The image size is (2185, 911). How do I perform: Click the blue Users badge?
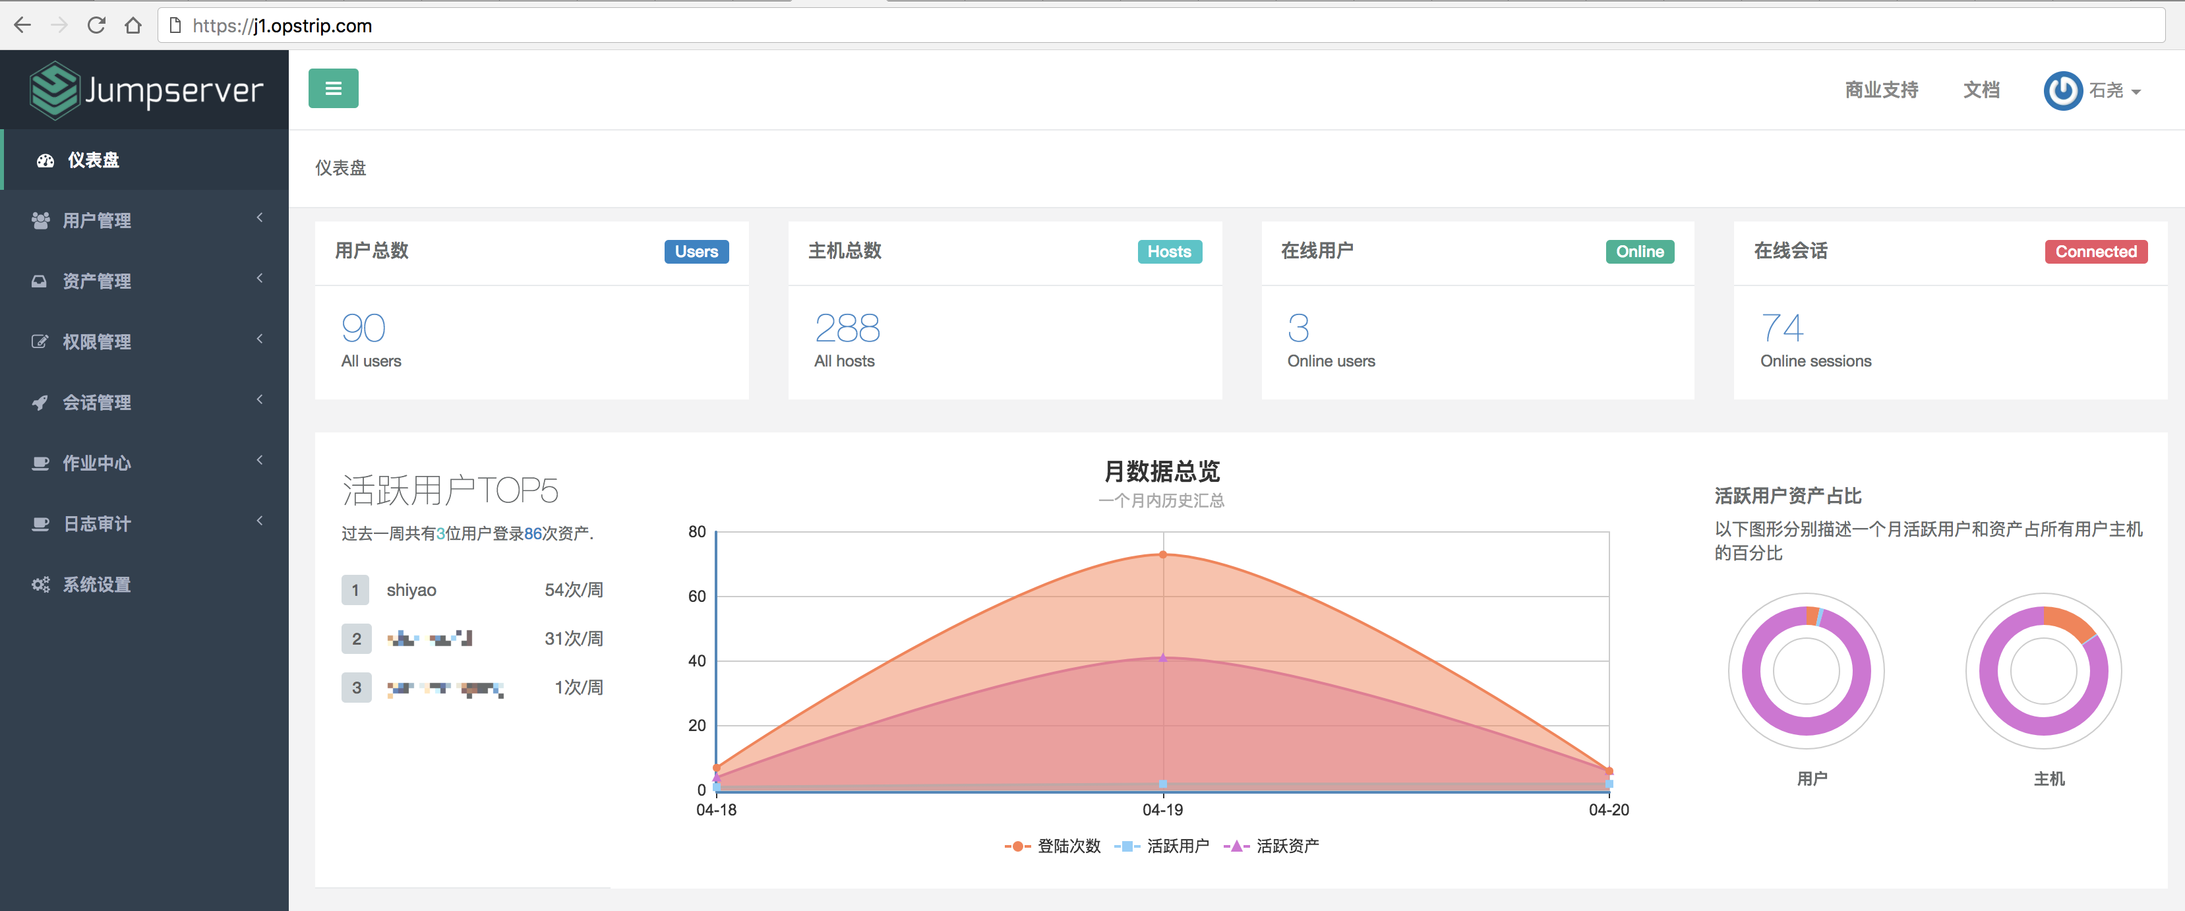tap(696, 251)
